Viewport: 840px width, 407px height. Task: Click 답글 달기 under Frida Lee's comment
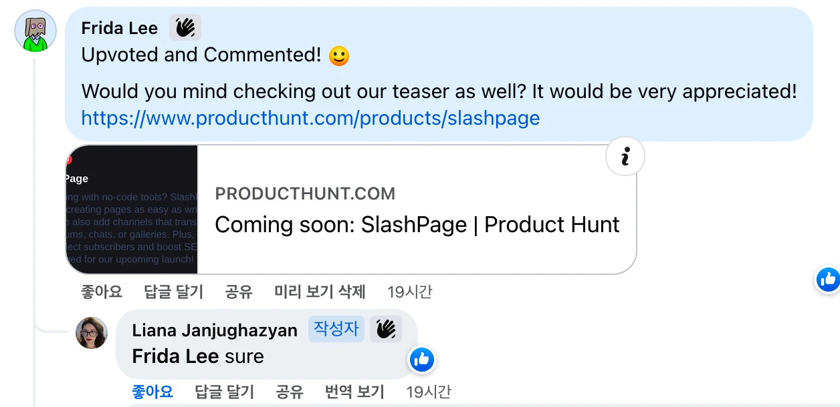174,292
